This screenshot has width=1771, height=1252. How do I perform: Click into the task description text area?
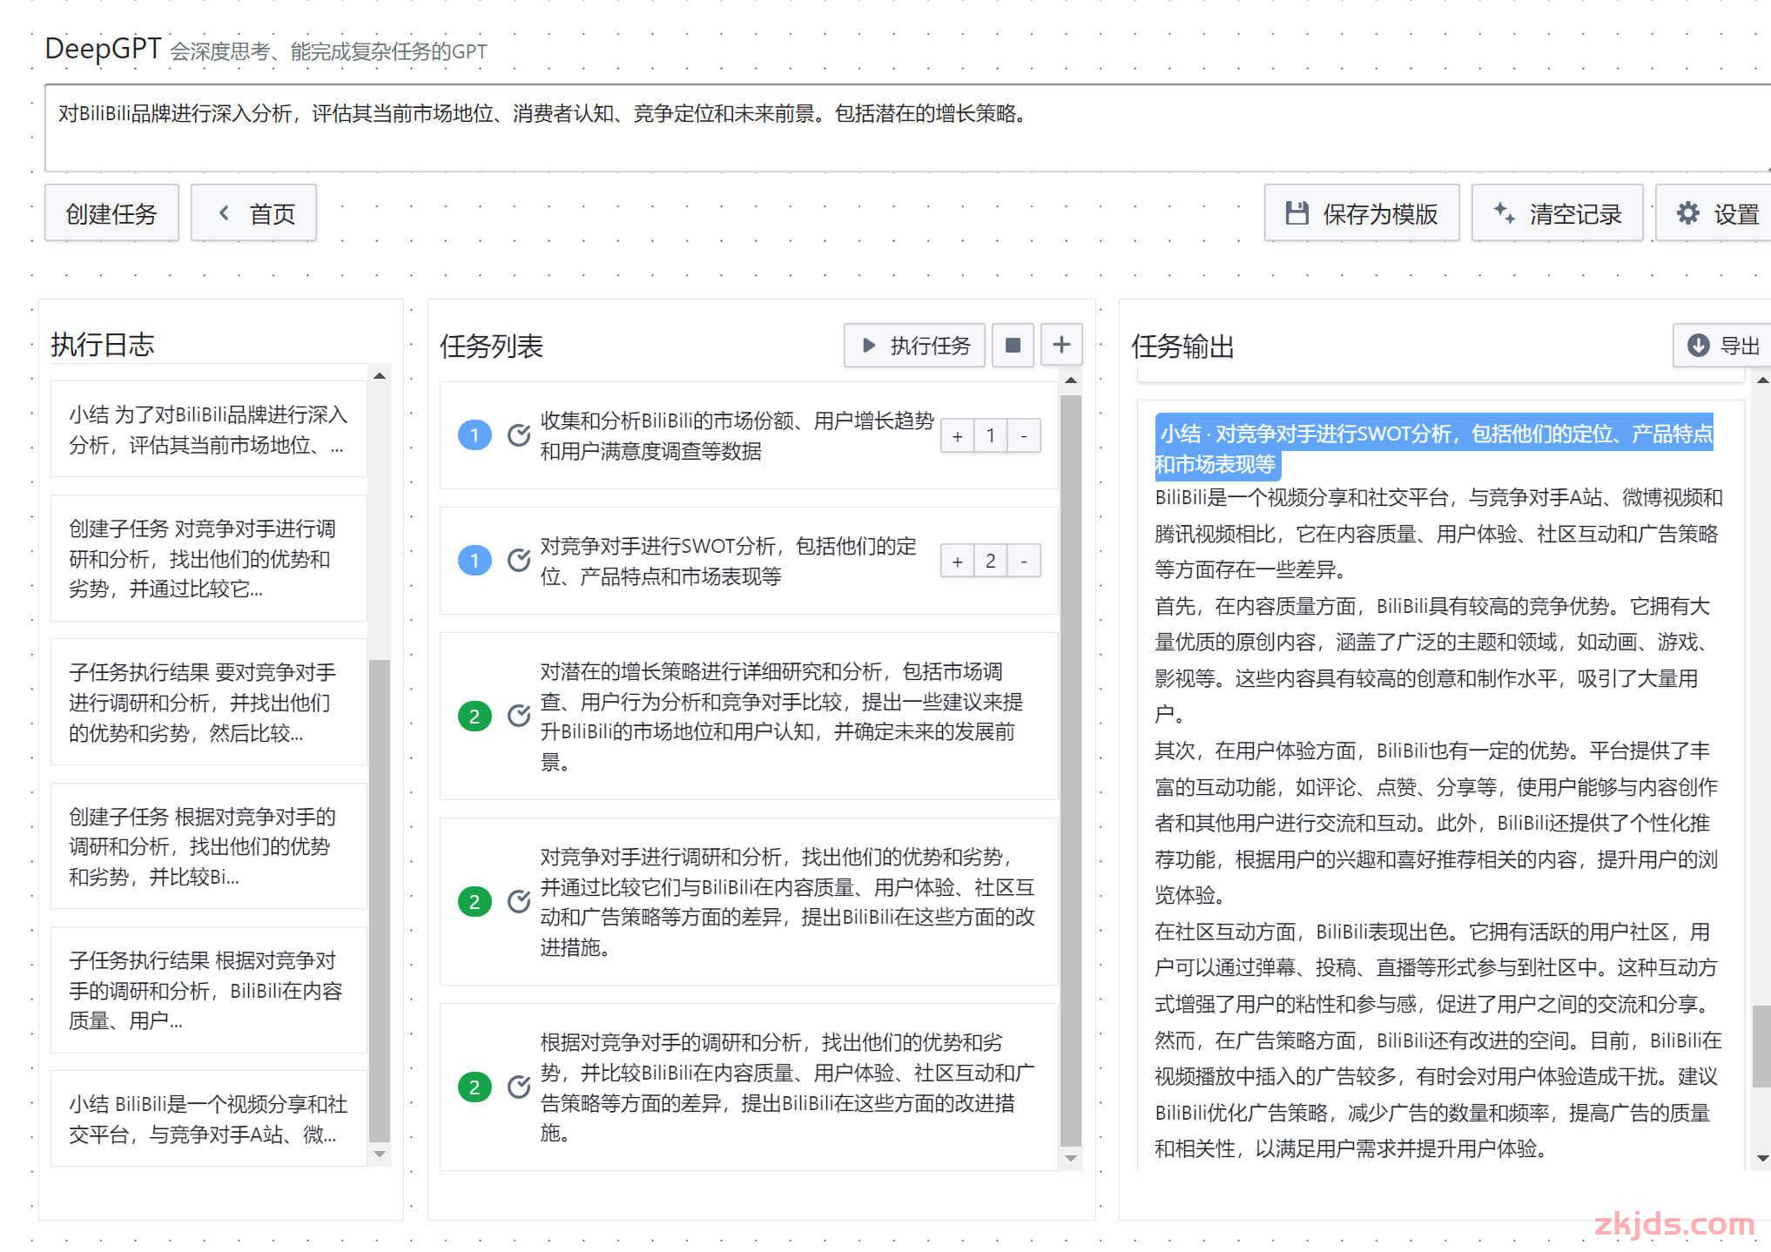907,128
